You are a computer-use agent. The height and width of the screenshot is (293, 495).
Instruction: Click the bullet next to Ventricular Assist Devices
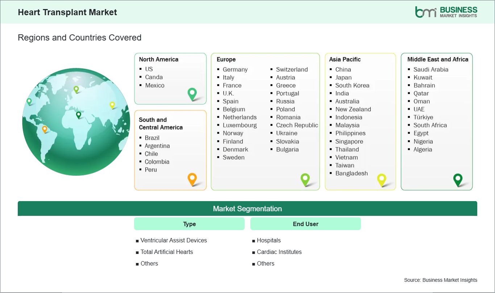[x=137, y=241]
